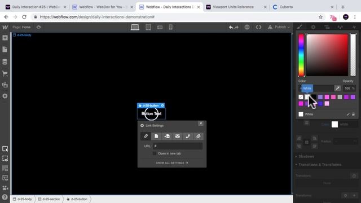Switch to Mobile portrait breakpoint
Screen dimensions: 361x203
pos(170,27)
